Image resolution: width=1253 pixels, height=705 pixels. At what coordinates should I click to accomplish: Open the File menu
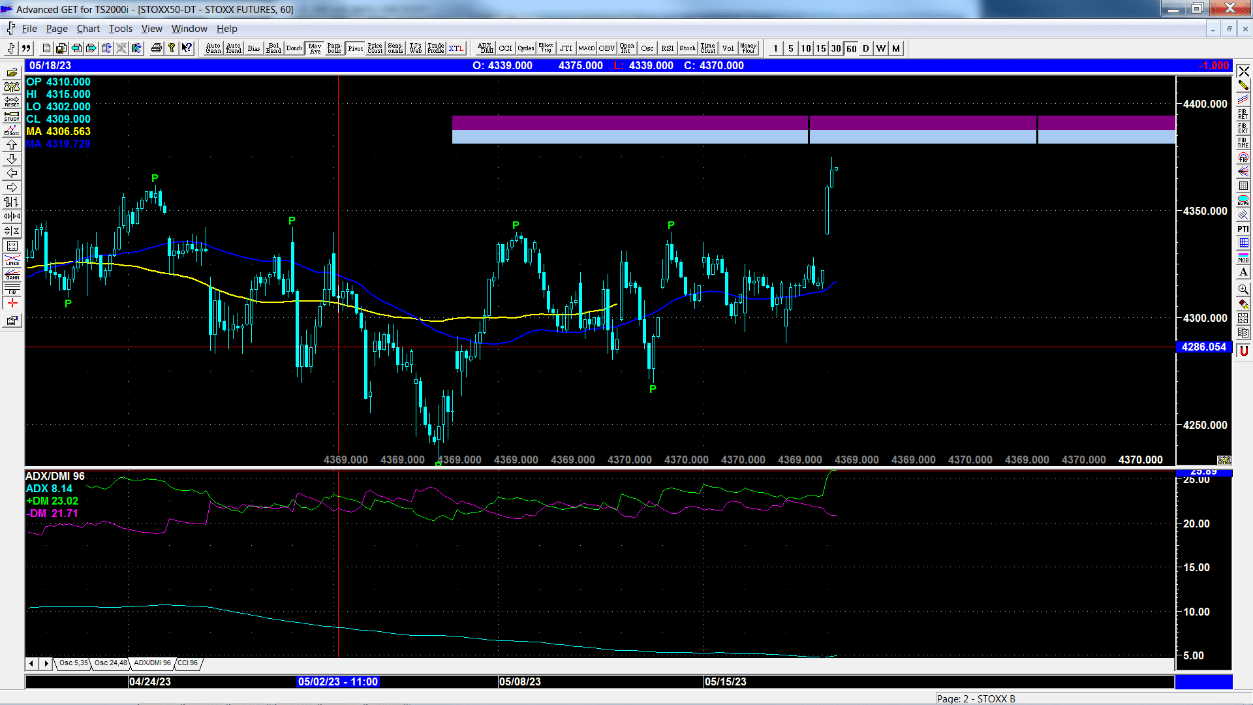tap(29, 29)
